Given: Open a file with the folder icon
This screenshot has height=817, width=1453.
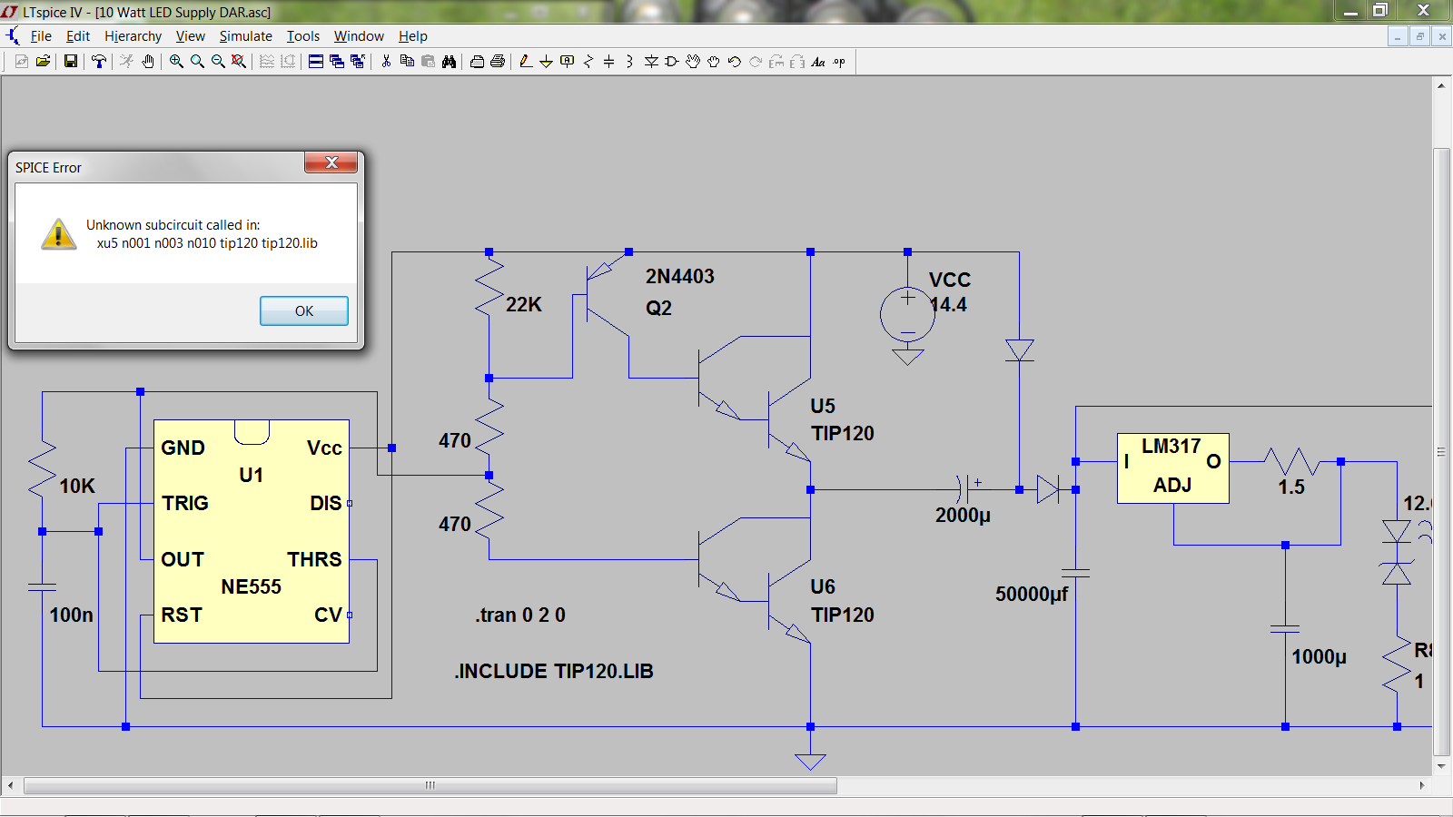Looking at the screenshot, I should [43, 62].
